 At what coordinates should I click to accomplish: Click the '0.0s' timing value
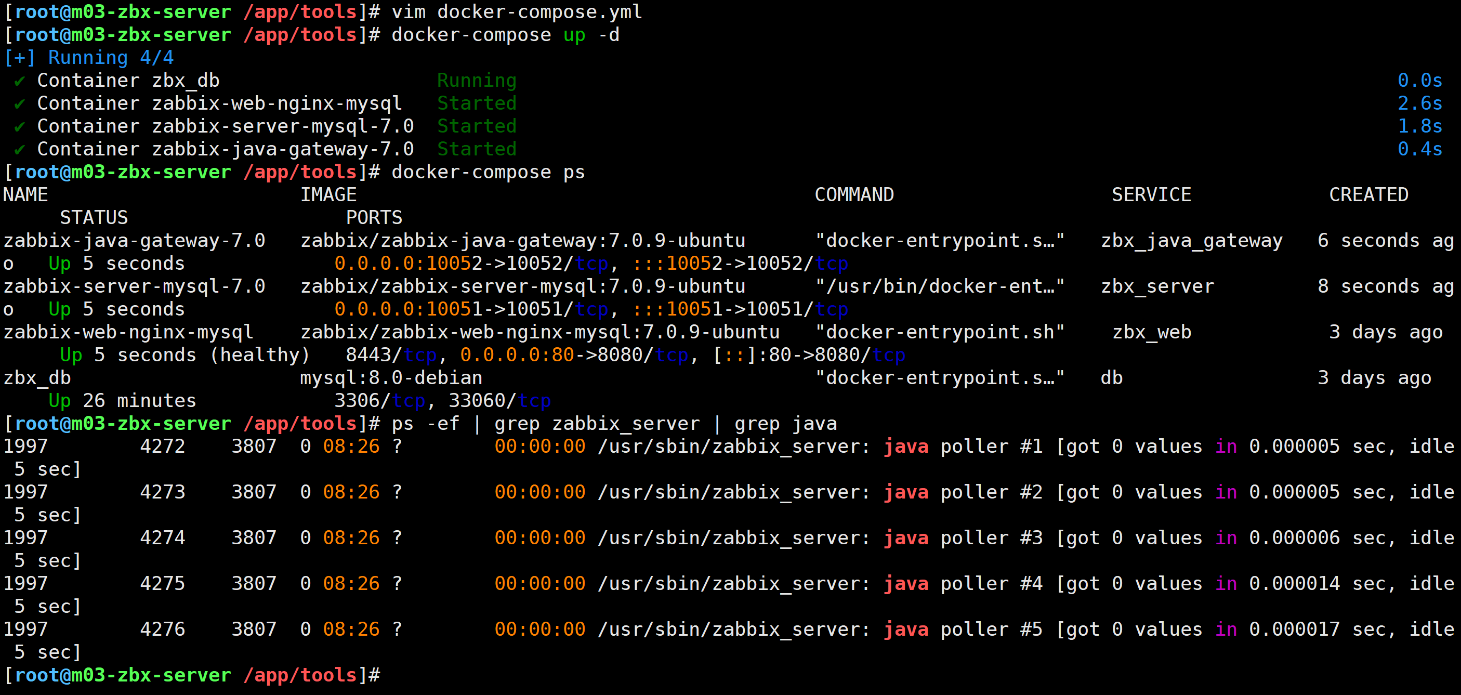pos(1419,81)
